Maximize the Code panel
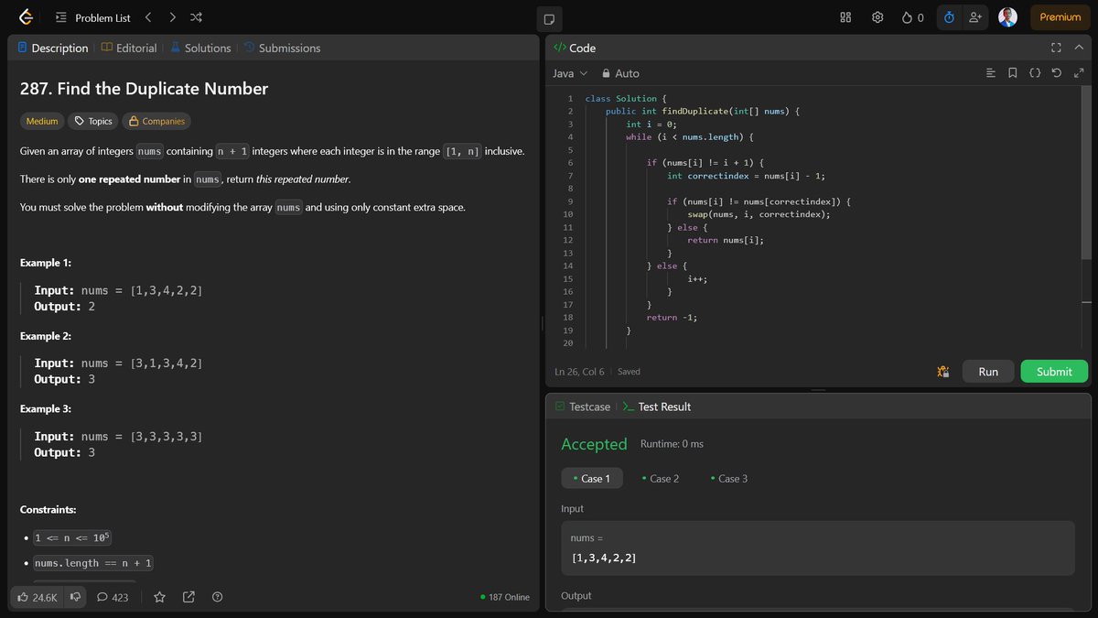This screenshot has width=1098, height=618. (1056, 48)
